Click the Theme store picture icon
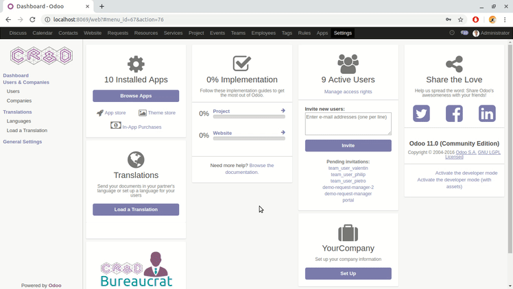This screenshot has width=513, height=289. [x=143, y=113]
